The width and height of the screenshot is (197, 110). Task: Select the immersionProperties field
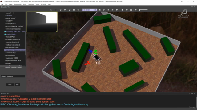[13, 29]
